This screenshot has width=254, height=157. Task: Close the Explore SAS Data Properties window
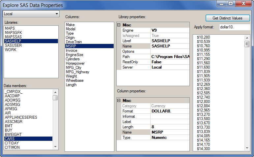[x=243, y=4]
